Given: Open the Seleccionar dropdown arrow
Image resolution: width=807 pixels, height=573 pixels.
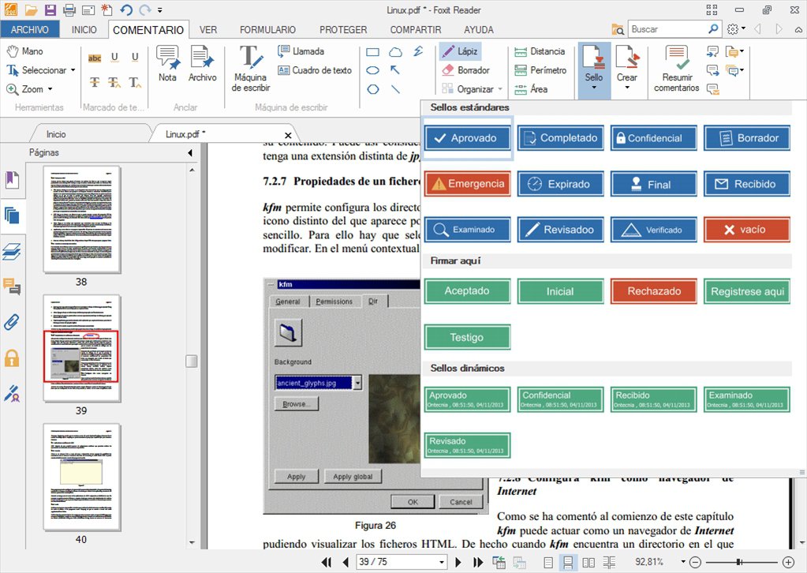Looking at the screenshot, I should pos(73,70).
